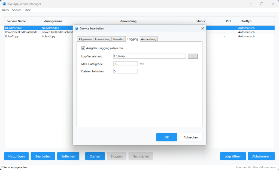This screenshot has width=279, height=170.
Task: Open the Datei menu
Action: 5,10
